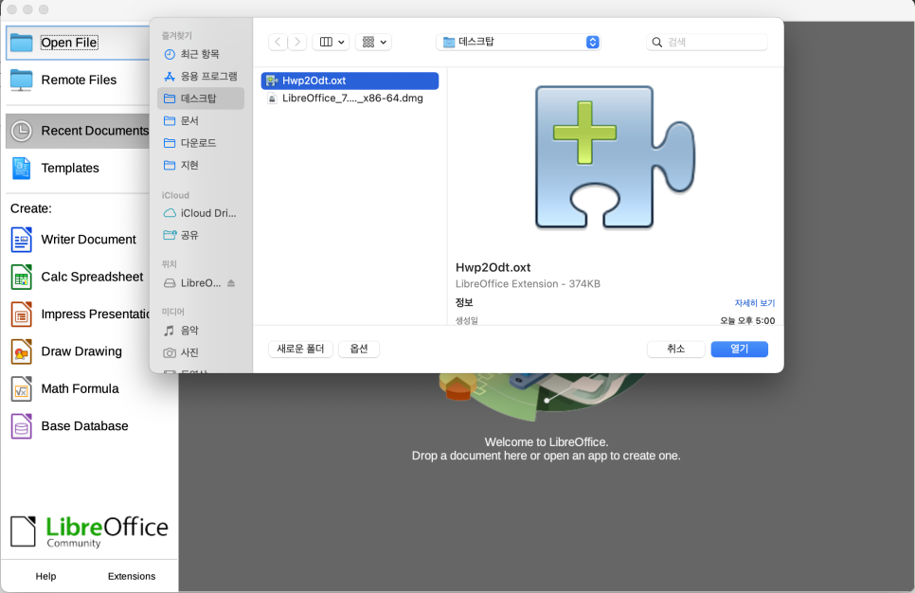Select the LibreOffice dmg file
Screen dimensions: 915x593
[x=350, y=99]
